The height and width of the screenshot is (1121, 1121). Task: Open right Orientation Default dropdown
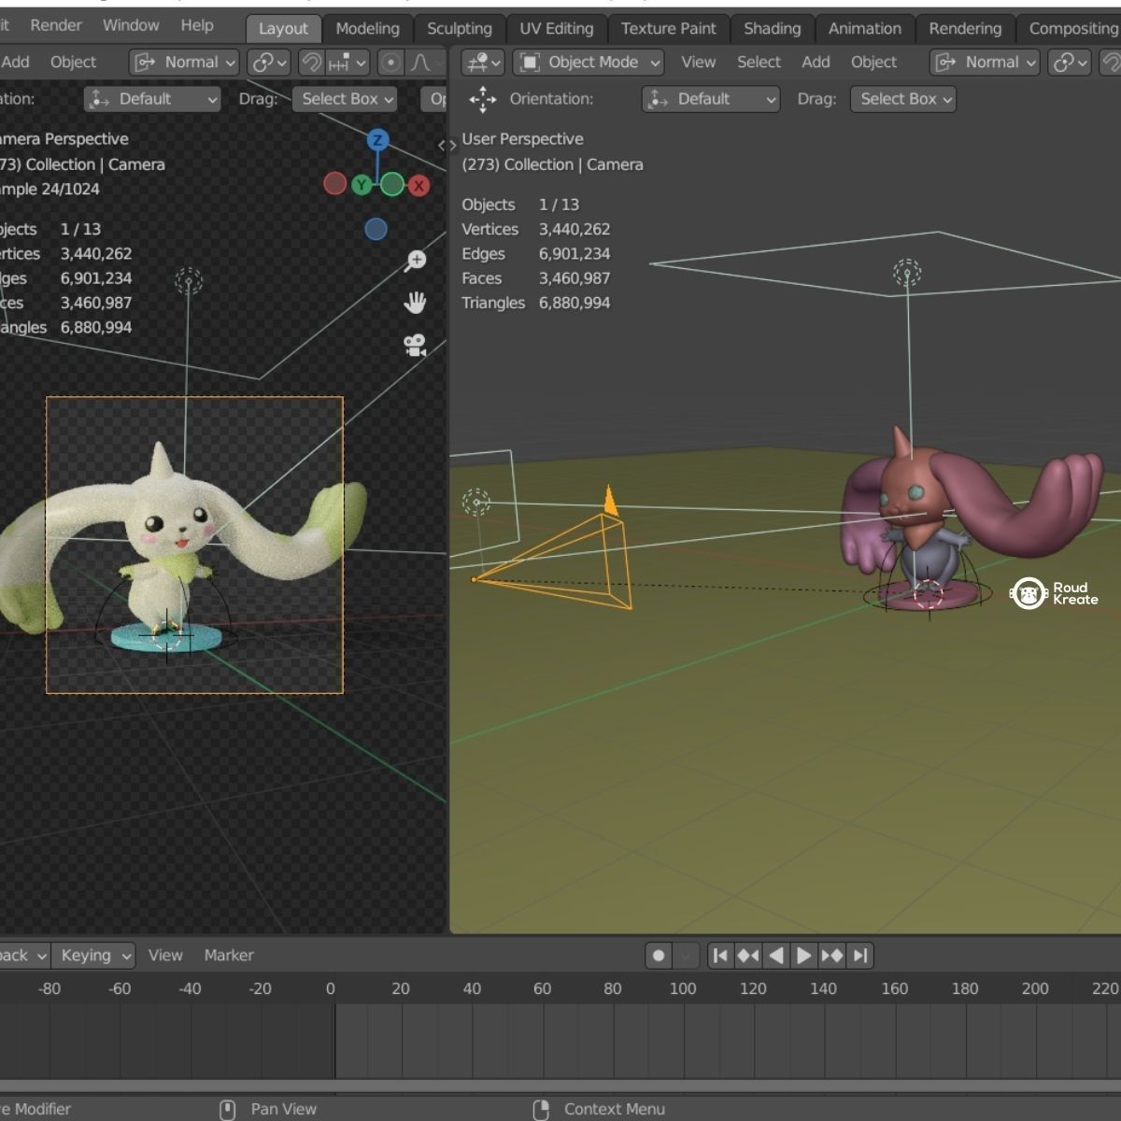[x=711, y=99]
